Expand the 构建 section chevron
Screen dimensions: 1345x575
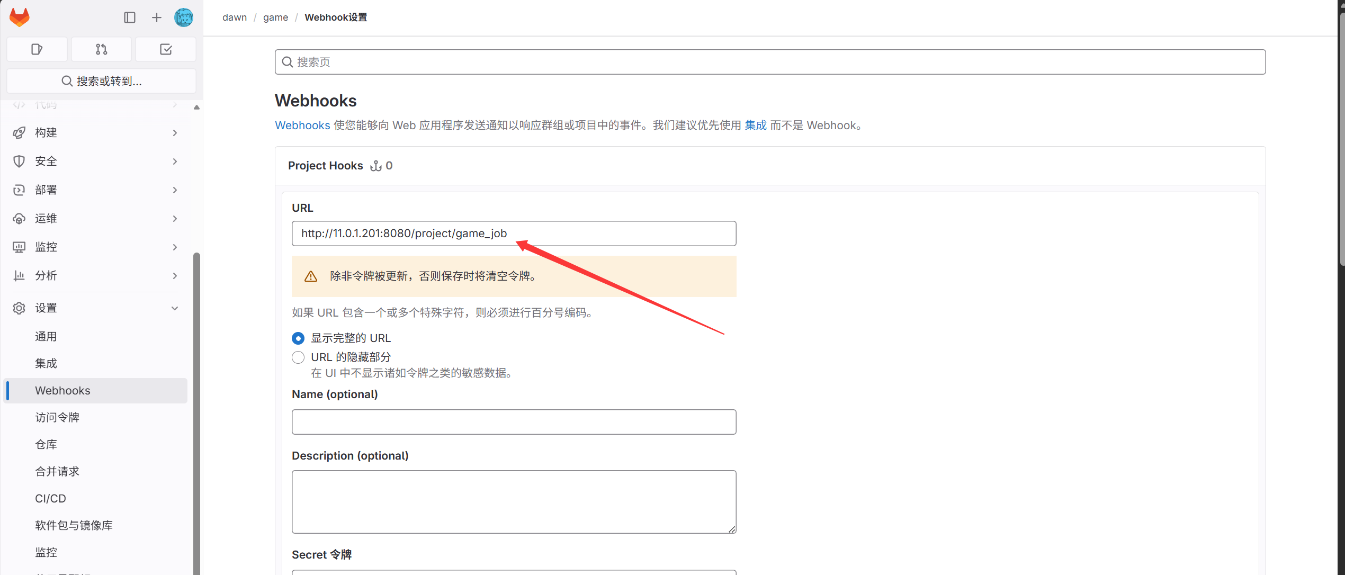click(x=175, y=132)
